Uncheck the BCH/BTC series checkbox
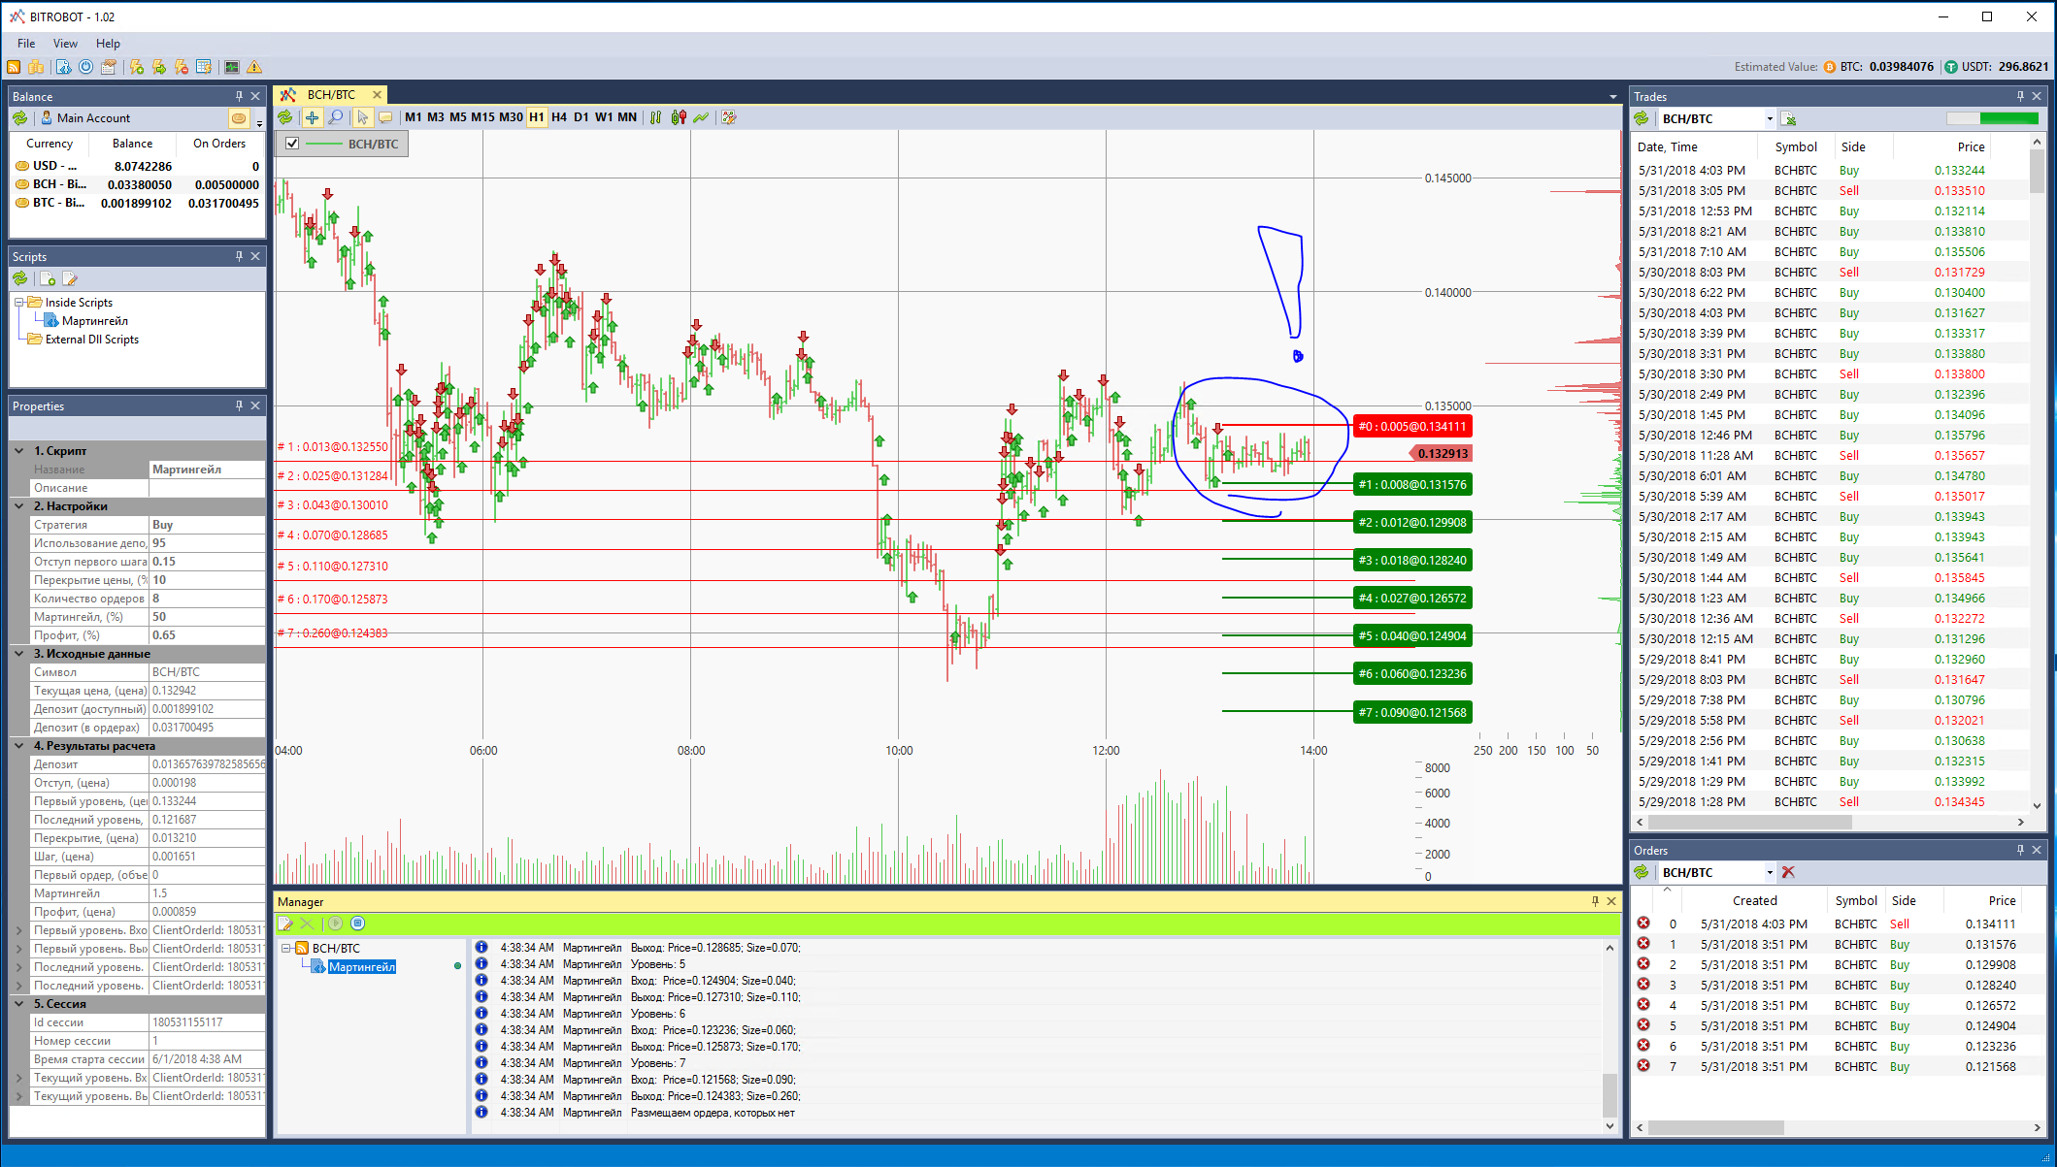Viewport: 2057px width, 1167px height. coord(292,144)
